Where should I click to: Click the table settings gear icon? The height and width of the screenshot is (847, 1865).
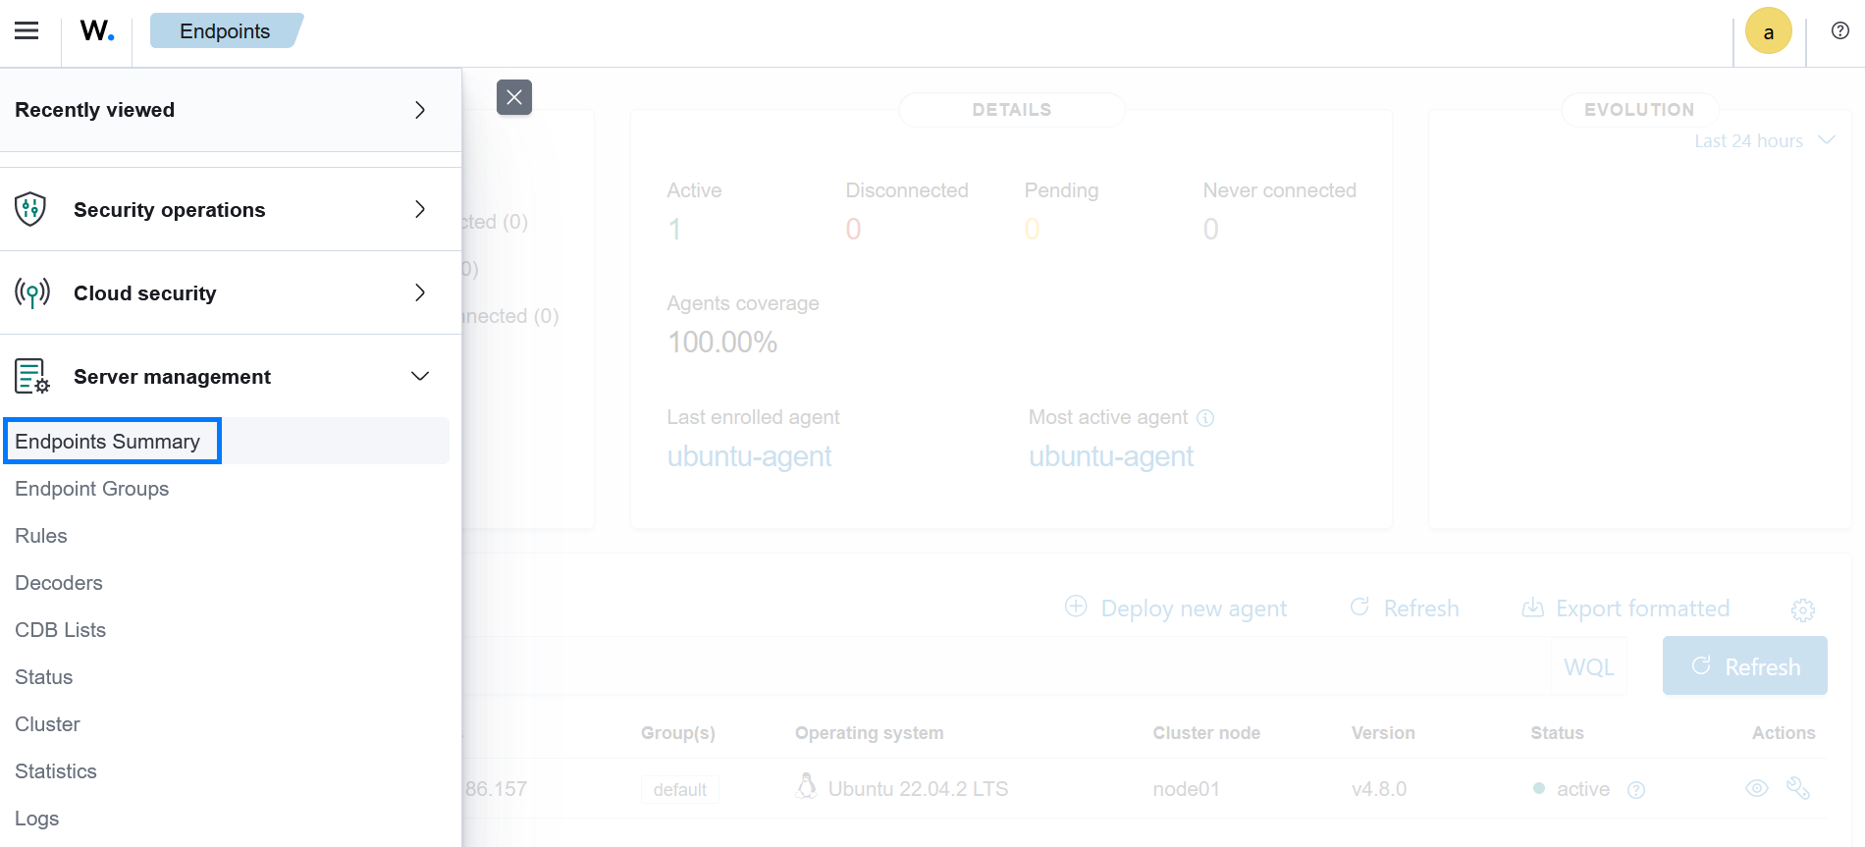pos(1802,609)
